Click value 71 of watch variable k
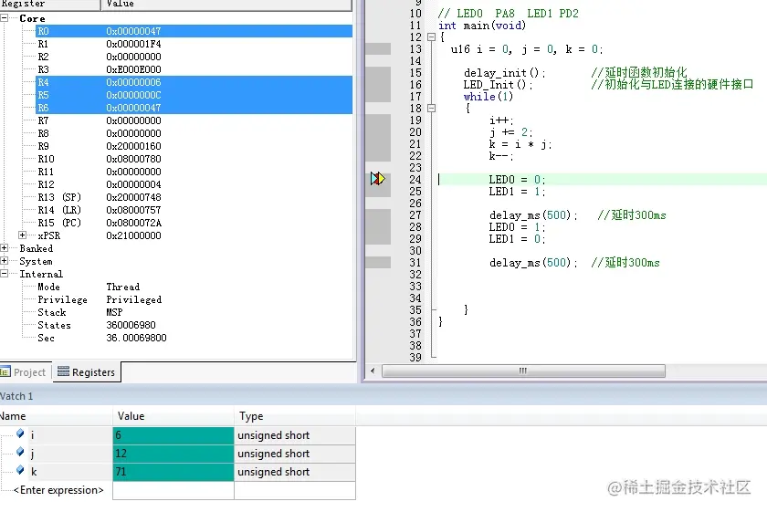This screenshot has width=767, height=512. pyautogui.click(x=173, y=472)
